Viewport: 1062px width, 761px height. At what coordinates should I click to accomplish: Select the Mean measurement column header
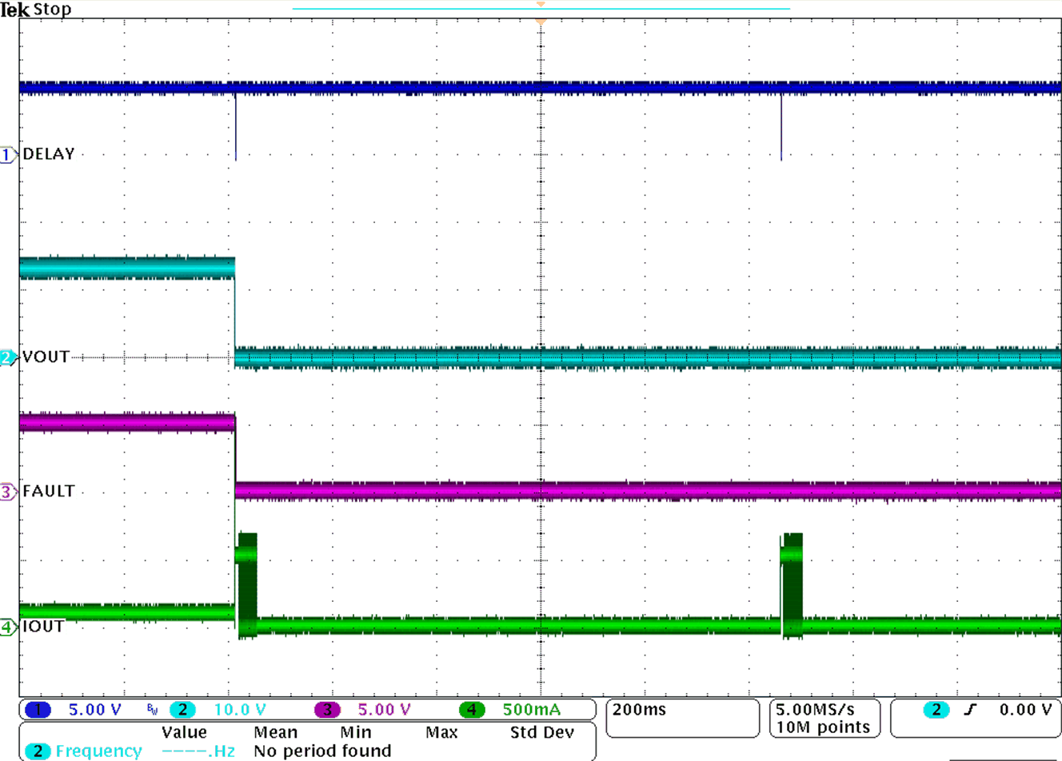275,732
